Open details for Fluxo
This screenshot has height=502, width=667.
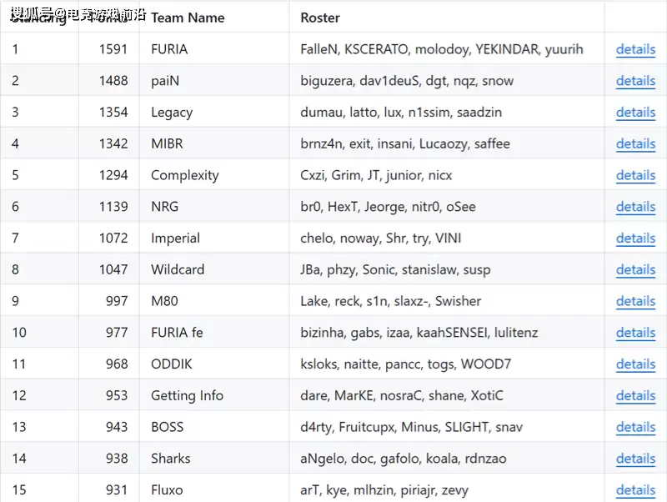coord(635,490)
